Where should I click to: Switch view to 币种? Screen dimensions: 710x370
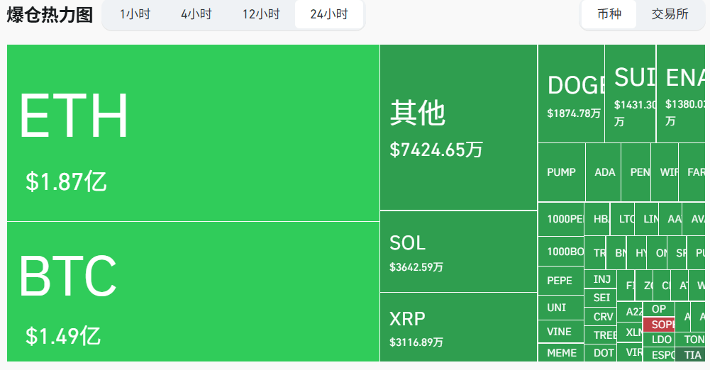(x=609, y=14)
